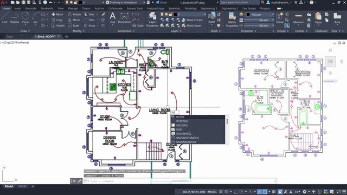The width and height of the screenshot is (347, 195).
Task: Open the Annotate ribbon tab
Action: (x=31, y=9)
